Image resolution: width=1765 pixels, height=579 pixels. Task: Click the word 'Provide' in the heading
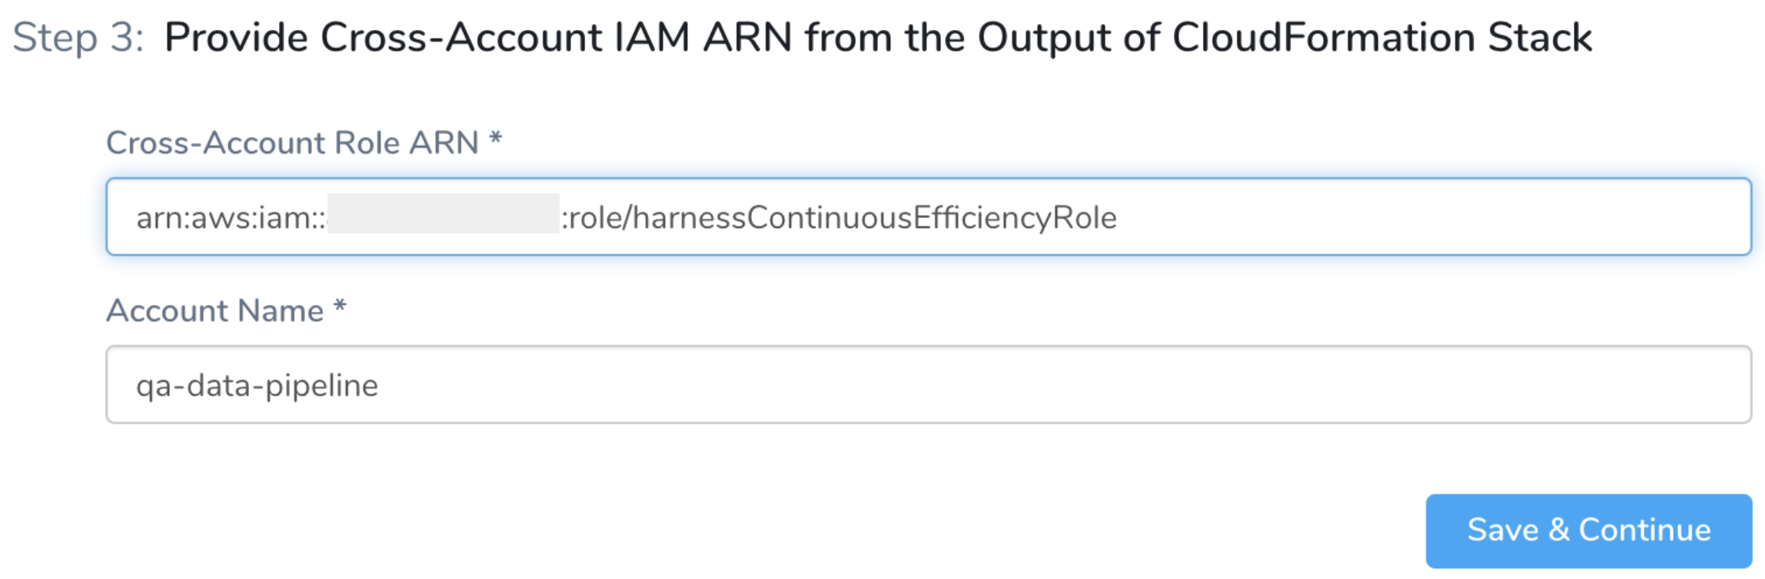(x=237, y=38)
